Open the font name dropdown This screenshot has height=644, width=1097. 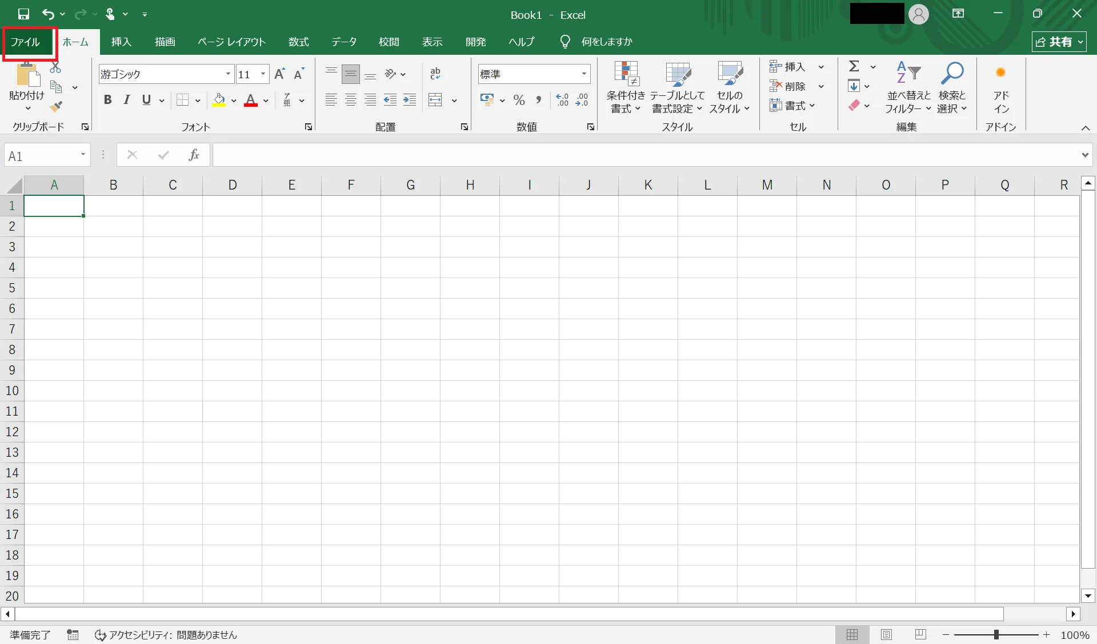[x=228, y=74]
